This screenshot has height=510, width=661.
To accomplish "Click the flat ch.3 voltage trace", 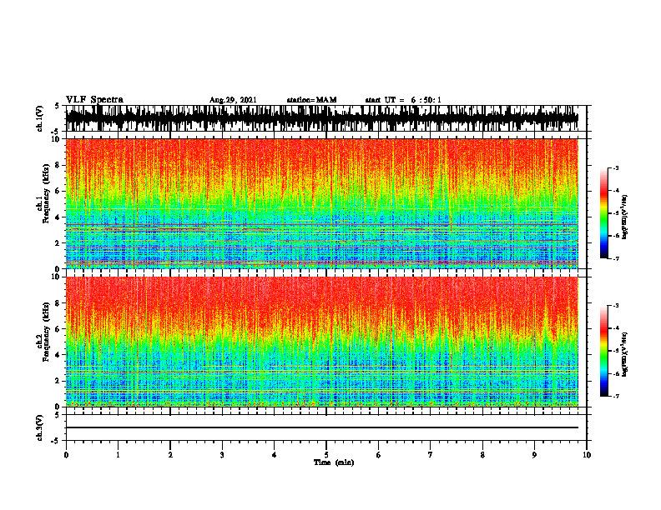I will click(x=322, y=427).
